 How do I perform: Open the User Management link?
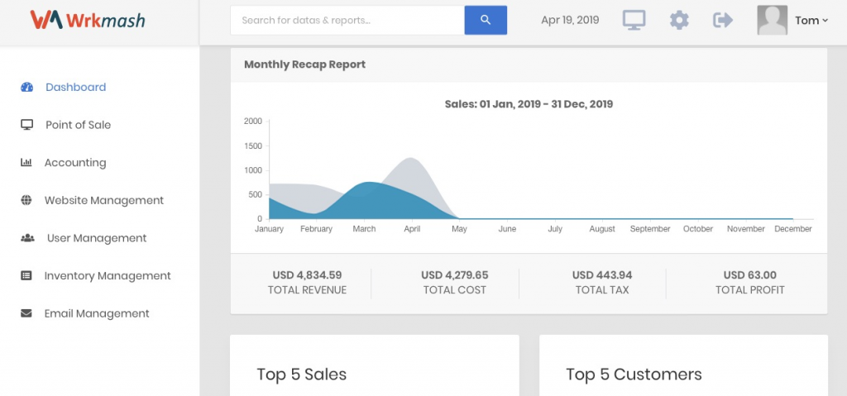pos(97,238)
